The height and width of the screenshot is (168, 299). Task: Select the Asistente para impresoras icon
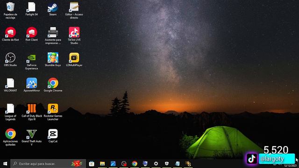click(x=53, y=36)
